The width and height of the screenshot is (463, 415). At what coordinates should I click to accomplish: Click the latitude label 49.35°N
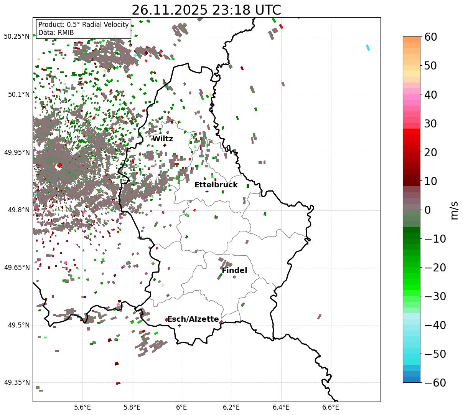click(17, 383)
